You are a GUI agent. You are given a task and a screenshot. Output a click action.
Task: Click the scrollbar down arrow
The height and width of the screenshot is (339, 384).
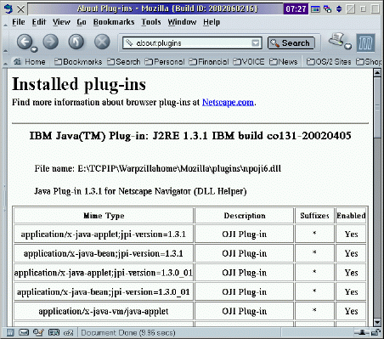click(377, 322)
